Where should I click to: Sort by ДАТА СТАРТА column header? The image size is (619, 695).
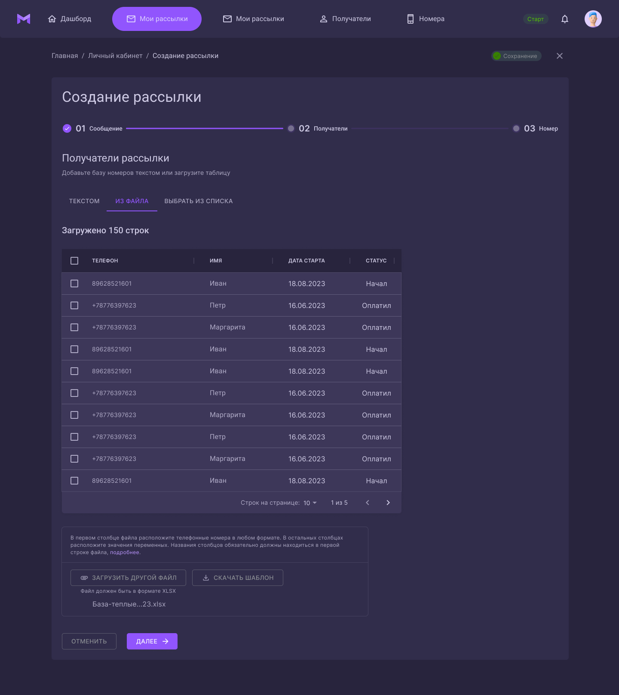pos(306,261)
